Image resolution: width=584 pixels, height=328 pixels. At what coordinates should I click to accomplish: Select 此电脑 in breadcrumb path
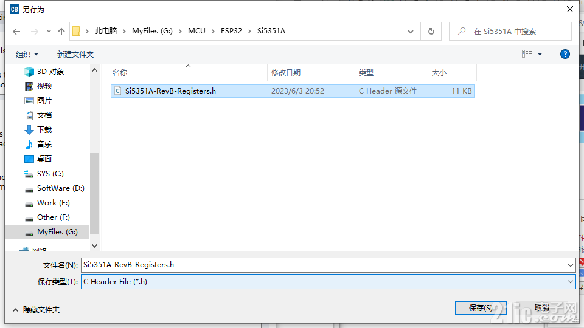(x=106, y=31)
